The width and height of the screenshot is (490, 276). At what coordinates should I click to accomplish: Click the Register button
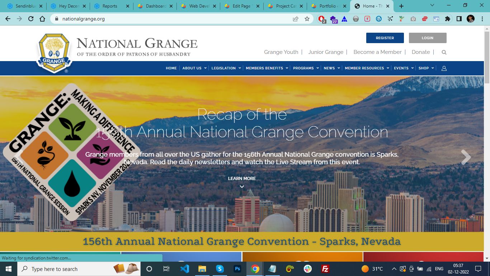385,38
